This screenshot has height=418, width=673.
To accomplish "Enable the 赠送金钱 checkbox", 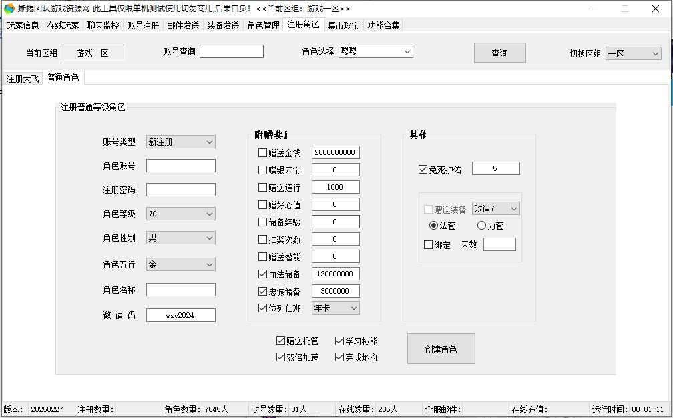I will [262, 152].
